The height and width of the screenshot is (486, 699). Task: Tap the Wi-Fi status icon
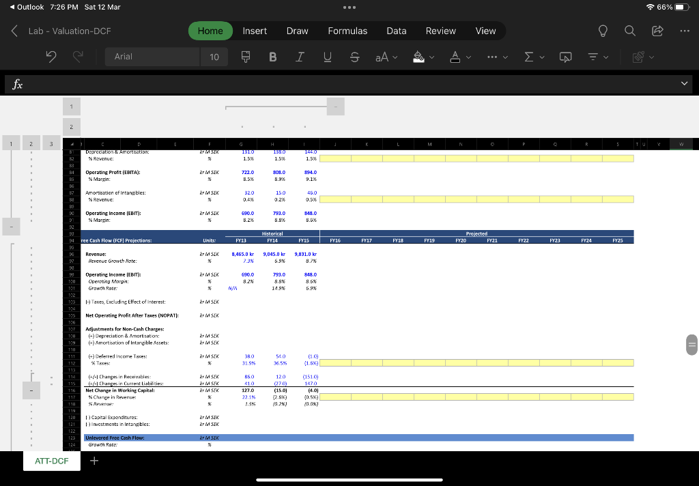(x=650, y=7)
